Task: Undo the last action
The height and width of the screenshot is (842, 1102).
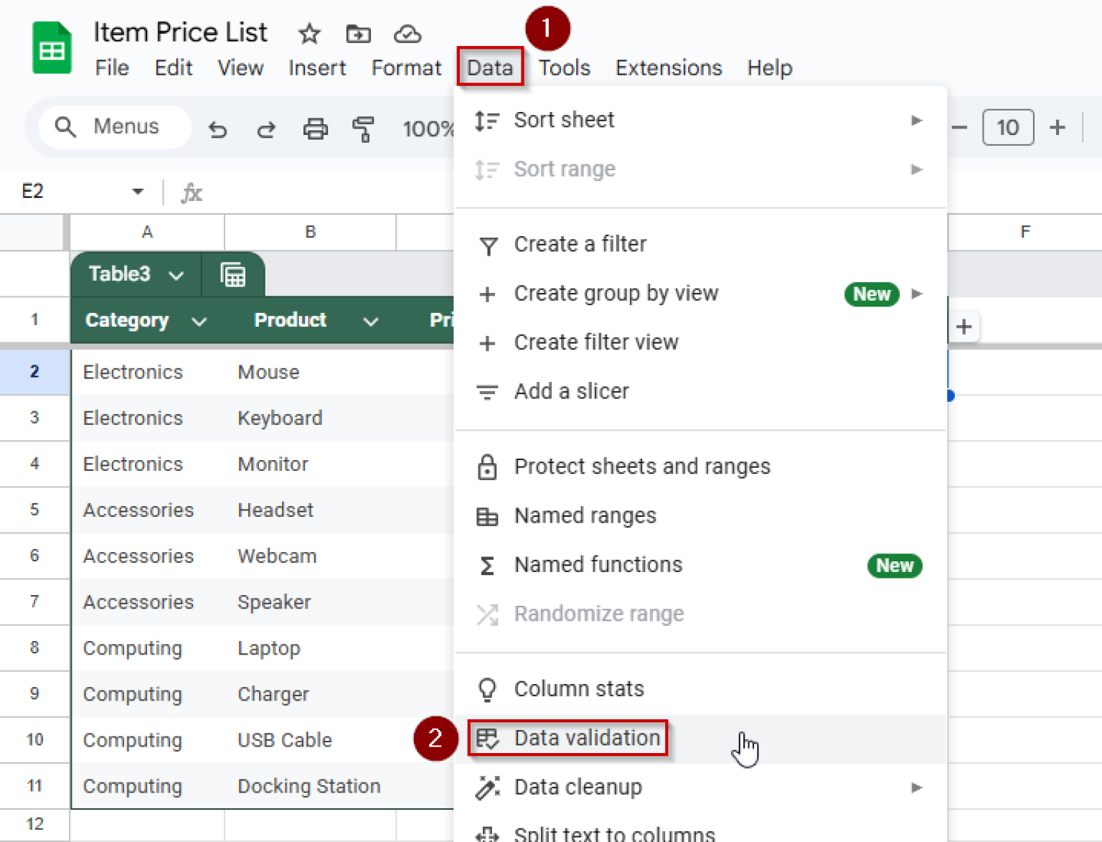Action: tap(218, 129)
